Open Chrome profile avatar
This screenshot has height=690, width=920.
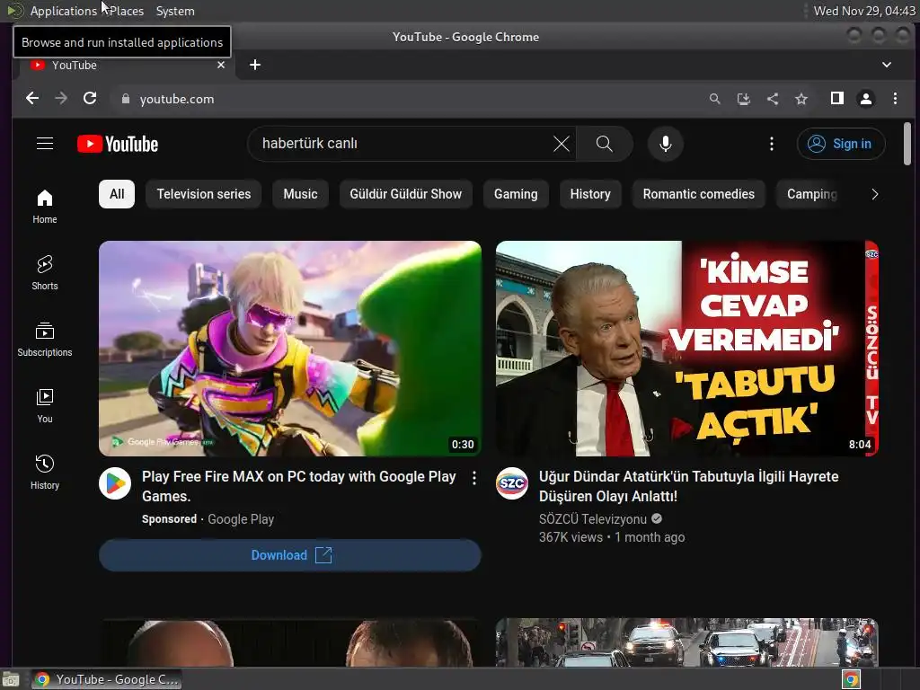click(x=866, y=99)
